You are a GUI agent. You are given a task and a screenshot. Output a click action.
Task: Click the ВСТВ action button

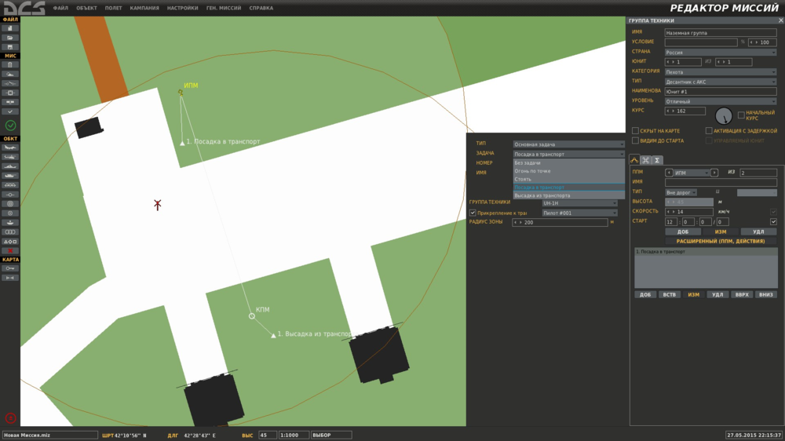(670, 294)
